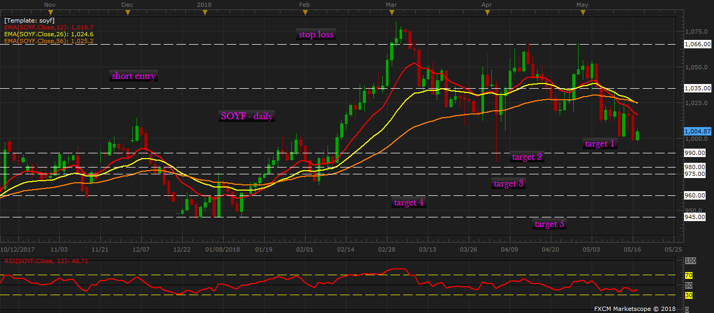Click the 12/07 date axis label
The width and height of the screenshot is (714, 313).
pyautogui.click(x=141, y=249)
